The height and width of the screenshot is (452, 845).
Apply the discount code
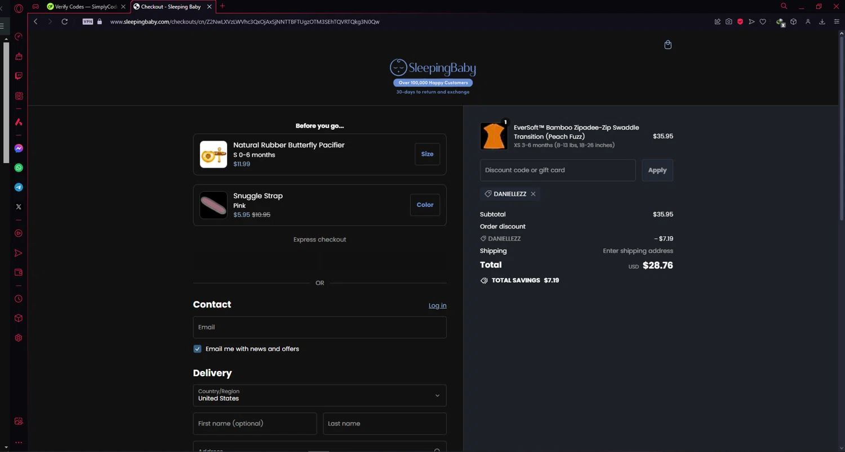(x=657, y=170)
